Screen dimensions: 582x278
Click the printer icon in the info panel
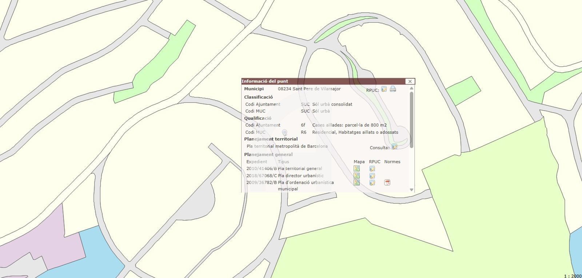pyautogui.click(x=393, y=89)
